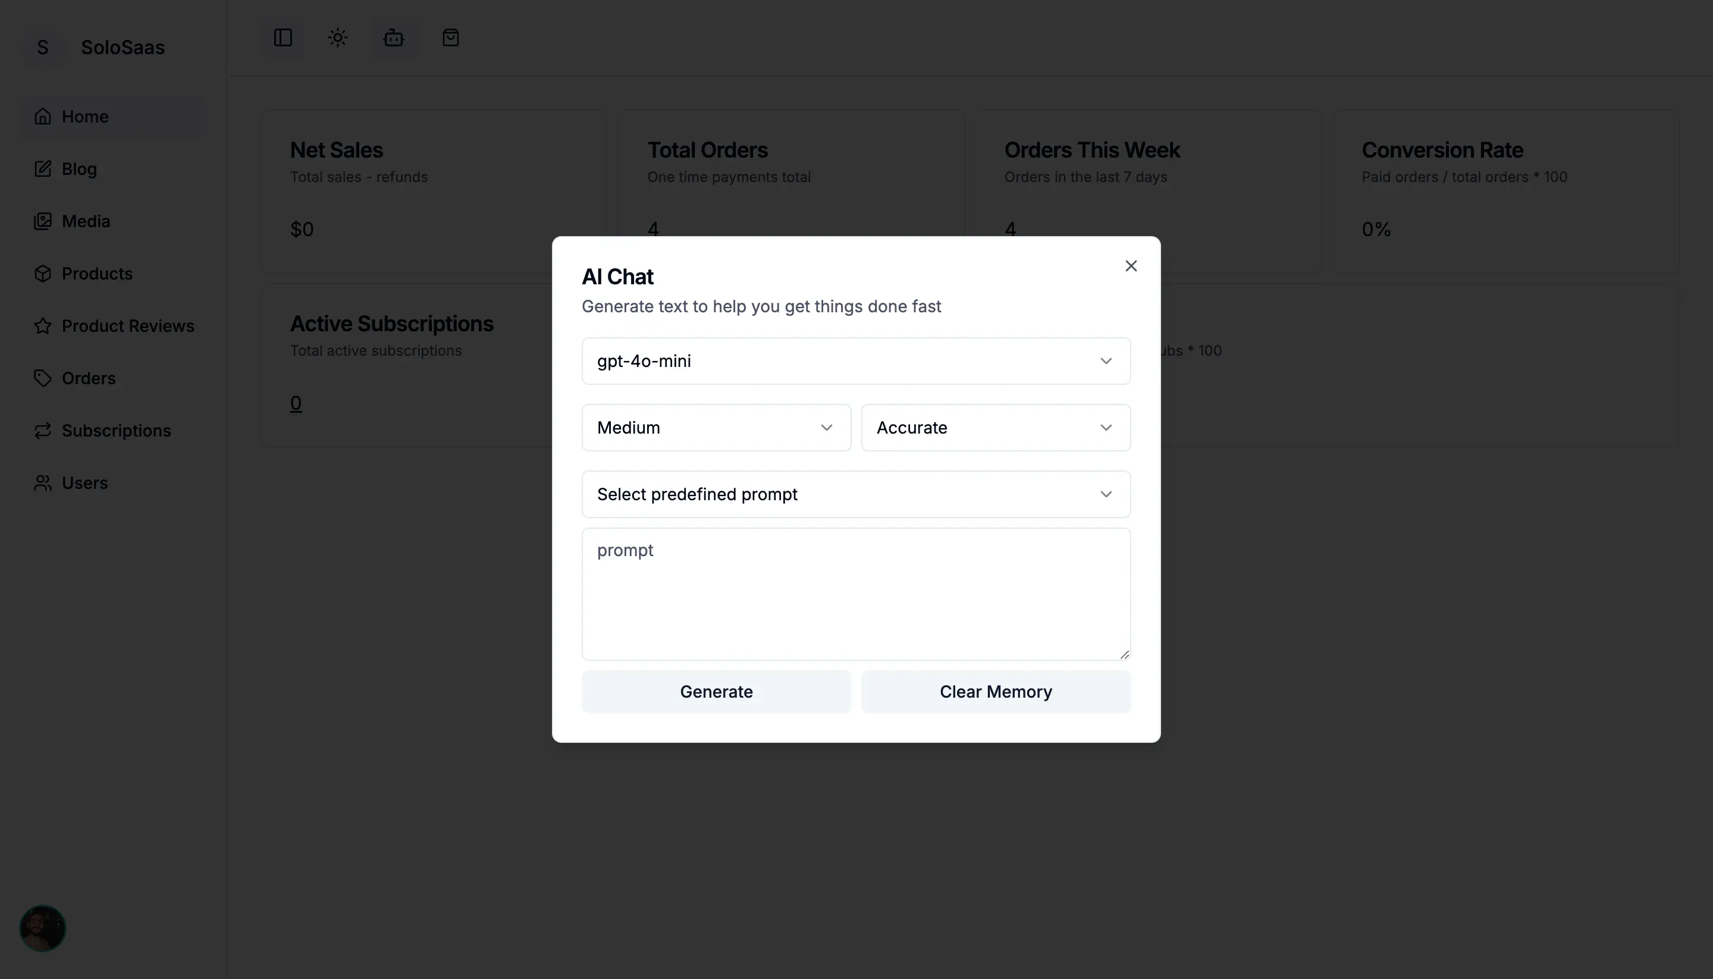Click the Conversion Rate title

tap(1442, 150)
